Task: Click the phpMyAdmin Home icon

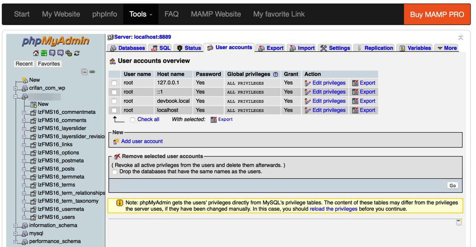Action: click(x=36, y=53)
